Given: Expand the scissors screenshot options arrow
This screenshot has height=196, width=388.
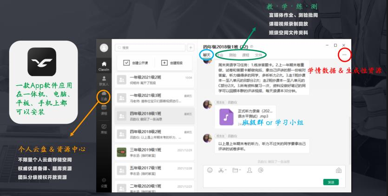Looking at the screenshot, I should (x=225, y=170).
